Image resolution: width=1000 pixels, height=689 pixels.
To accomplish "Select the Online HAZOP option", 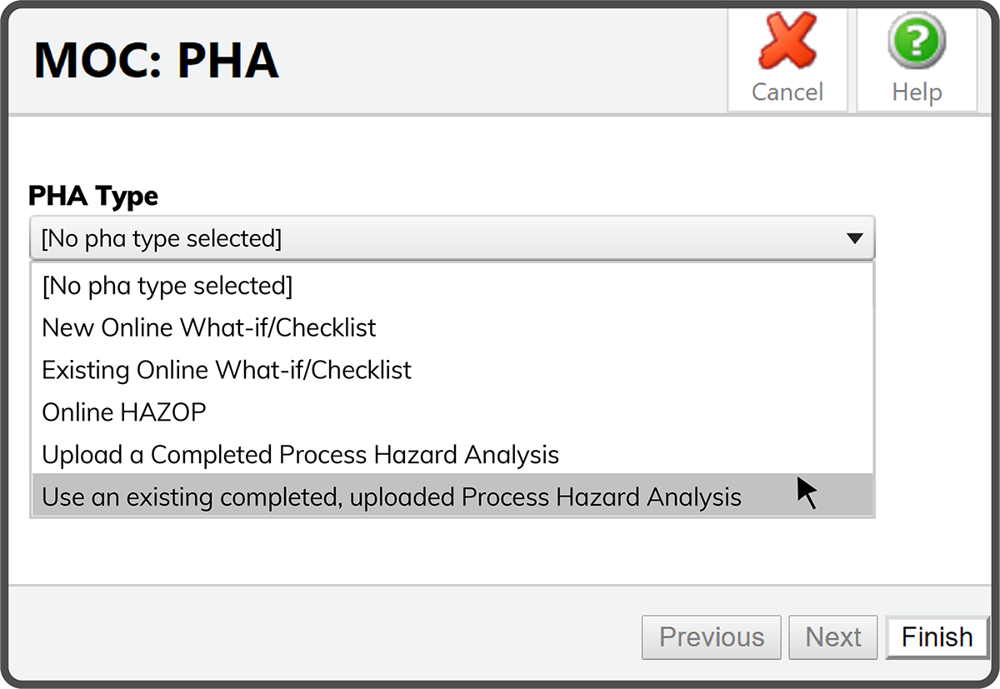I will [123, 412].
